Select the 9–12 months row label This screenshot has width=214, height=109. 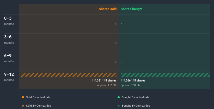coord(9,77)
